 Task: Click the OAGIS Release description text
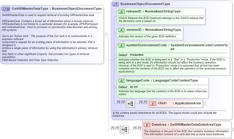(x=161, y=20)
